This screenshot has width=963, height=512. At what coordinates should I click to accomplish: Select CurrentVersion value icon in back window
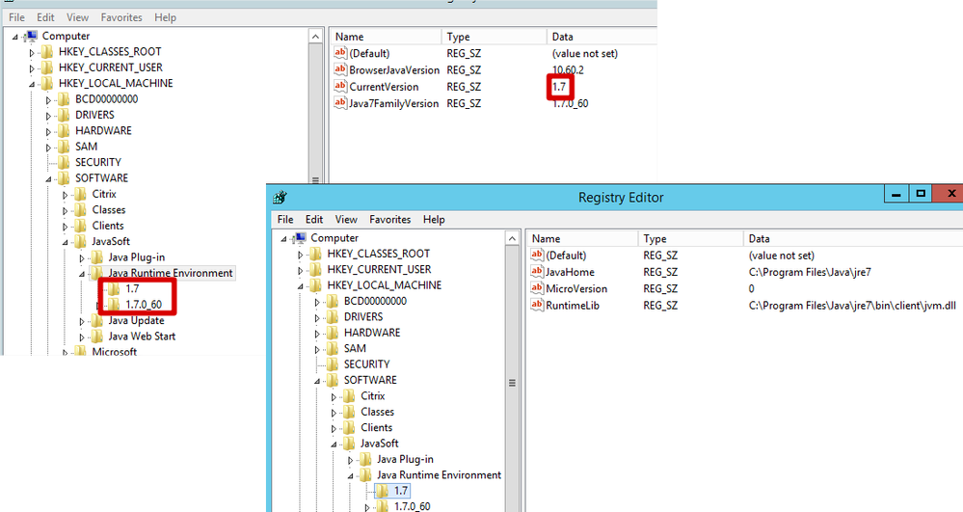[341, 86]
